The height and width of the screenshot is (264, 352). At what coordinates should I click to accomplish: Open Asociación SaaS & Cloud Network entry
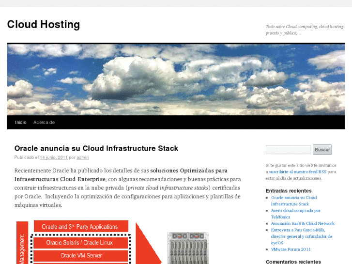click(x=303, y=223)
